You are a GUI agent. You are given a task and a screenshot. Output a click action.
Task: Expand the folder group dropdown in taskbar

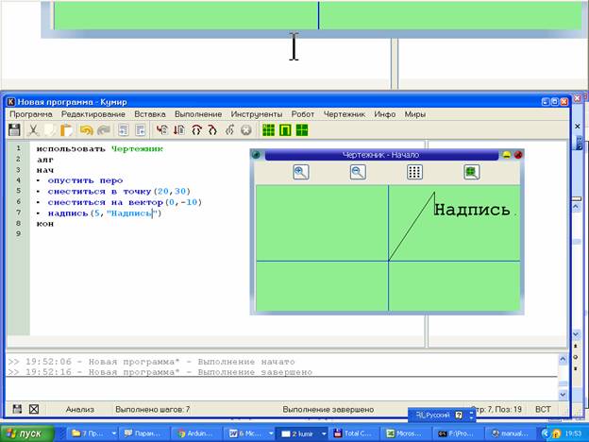113,433
